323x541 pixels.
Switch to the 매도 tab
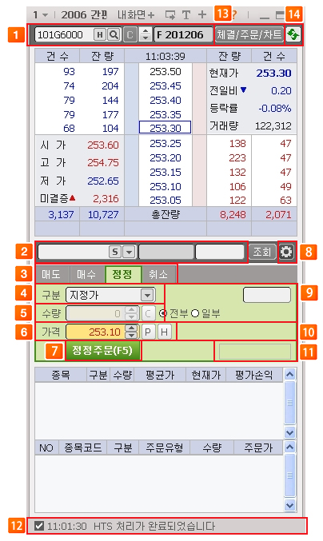(x=51, y=275)
